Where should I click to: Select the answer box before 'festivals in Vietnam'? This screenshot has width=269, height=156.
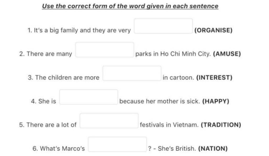point(109,120)
